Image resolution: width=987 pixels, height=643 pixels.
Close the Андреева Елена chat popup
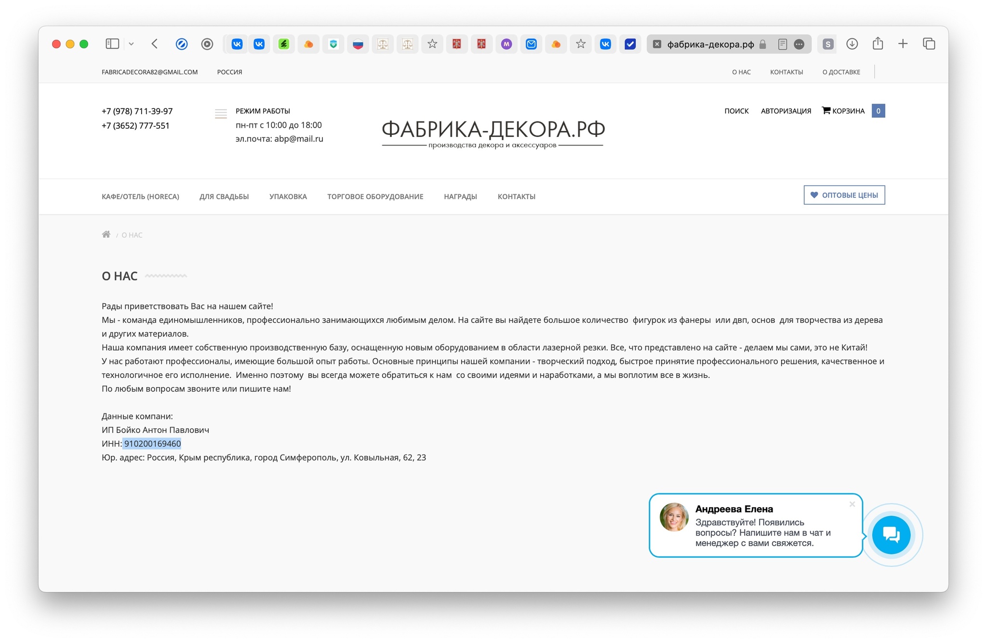pos(852,504)
